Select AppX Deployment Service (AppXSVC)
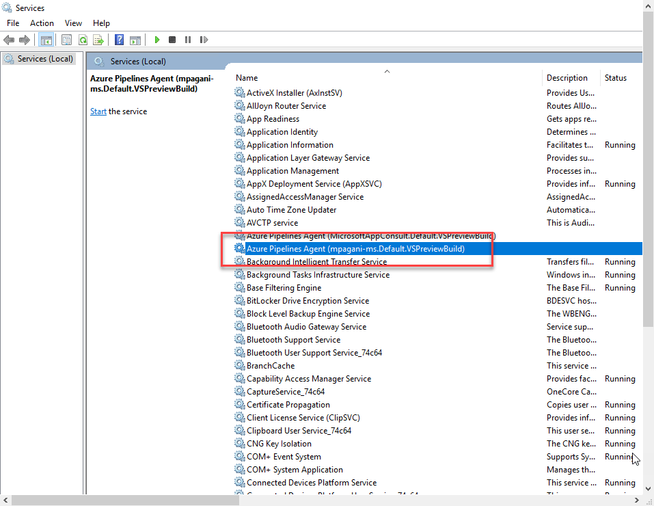 [x=314, y=184]
